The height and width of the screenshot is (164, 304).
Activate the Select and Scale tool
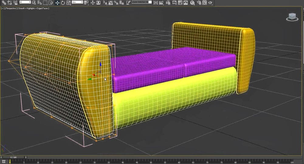[68, 3]
